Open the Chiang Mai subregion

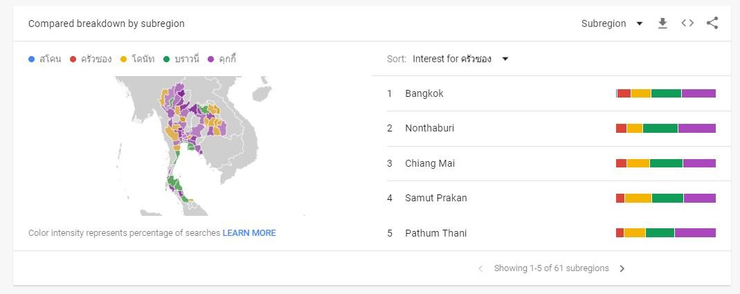[x=430, y=163]
